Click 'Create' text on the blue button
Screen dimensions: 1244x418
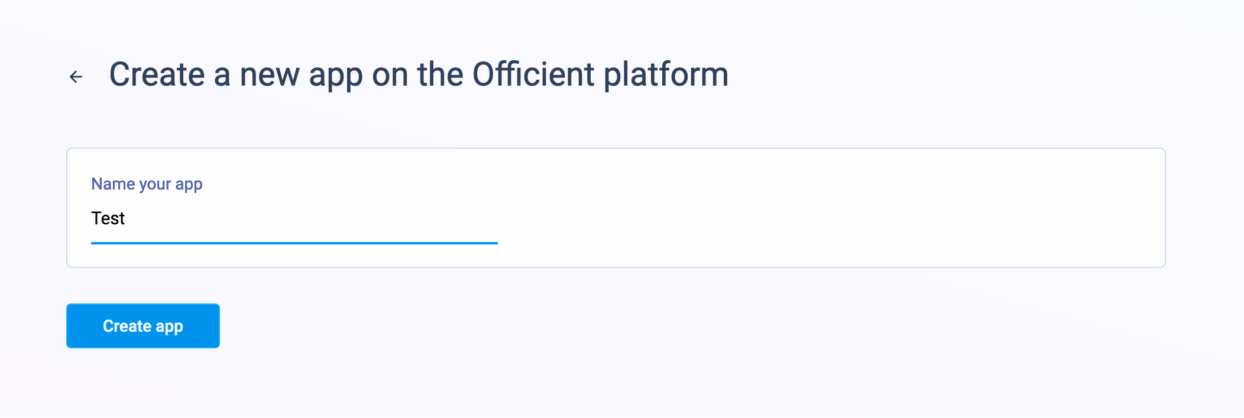127,326
